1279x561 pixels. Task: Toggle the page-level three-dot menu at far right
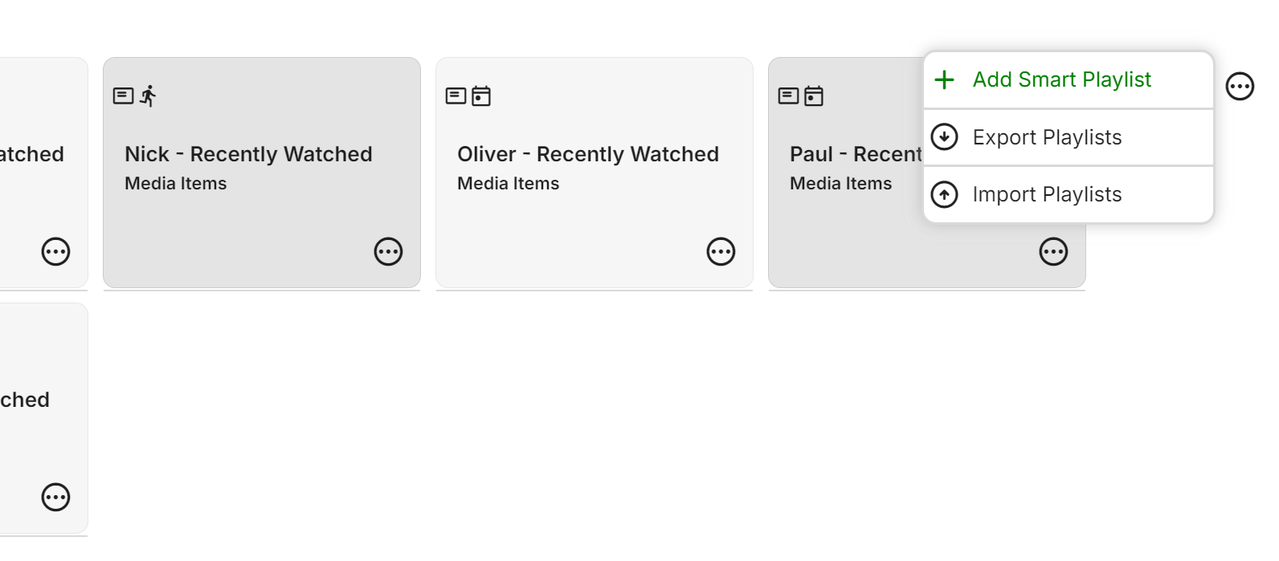1240,86
